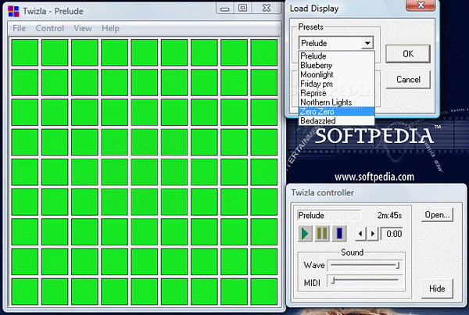Screen dimensions: 469x315
Task: Step forward with the right arrow
Action: 373,234
